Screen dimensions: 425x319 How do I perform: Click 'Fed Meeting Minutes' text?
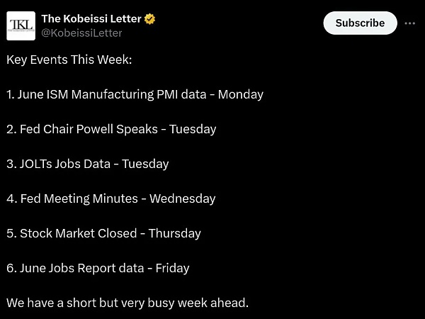point(79,198)
